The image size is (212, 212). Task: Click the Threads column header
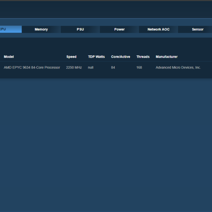[143, 57]
